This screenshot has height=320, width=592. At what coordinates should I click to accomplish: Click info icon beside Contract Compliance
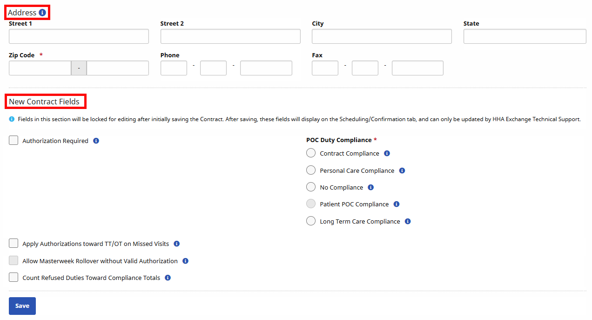tap(387, 153)
